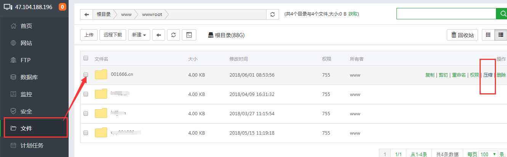Expand the 新建 dropdown menu
Viewport: 507px width, 157px height.
click(x=139, y=35)
